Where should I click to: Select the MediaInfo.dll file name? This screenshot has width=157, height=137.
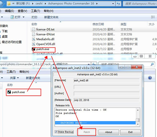pyautogui.click(x=45, y=39)
